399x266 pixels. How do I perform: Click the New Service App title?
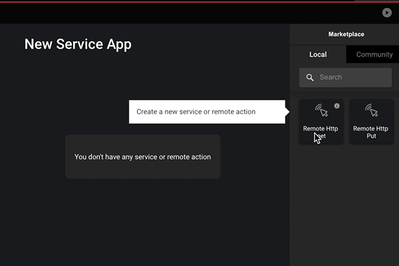[x=78, y=45]
